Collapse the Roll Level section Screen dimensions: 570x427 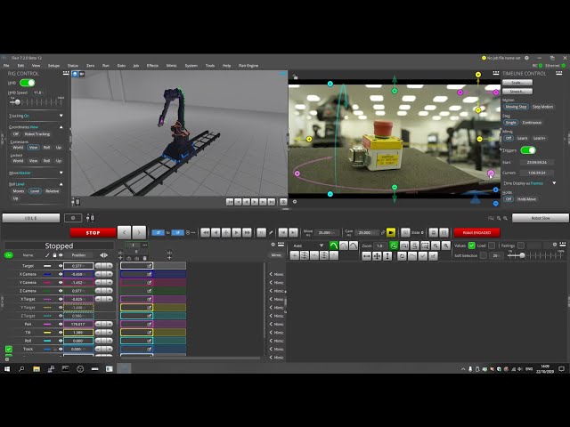point(61,184)
